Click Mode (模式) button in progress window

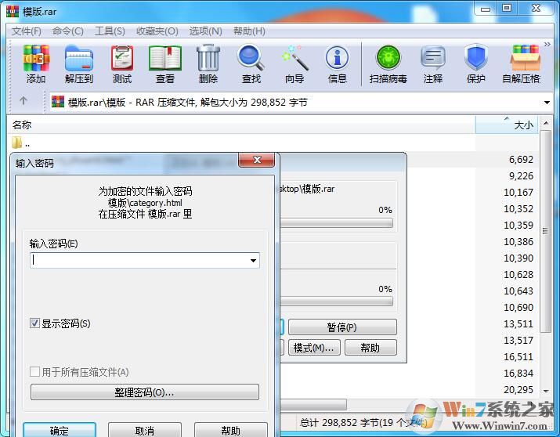[x=314, y=348]
